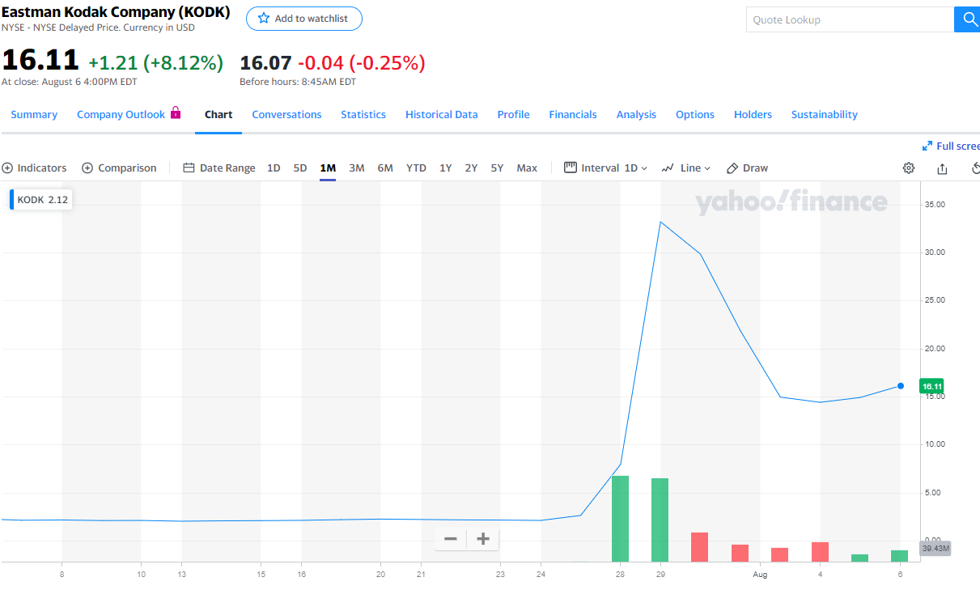Click Add to watchlist button
980x590 pixels.
pyautogui.click(x=303, y=19)
